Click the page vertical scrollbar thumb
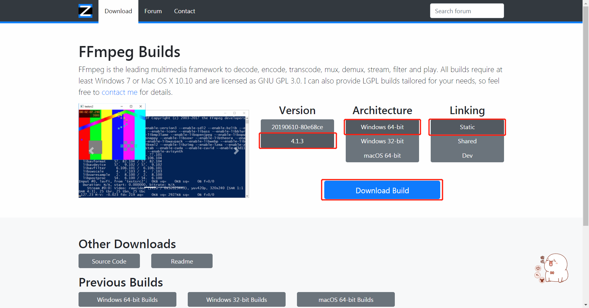Screen dimensions: 589x308 [586, 117]
